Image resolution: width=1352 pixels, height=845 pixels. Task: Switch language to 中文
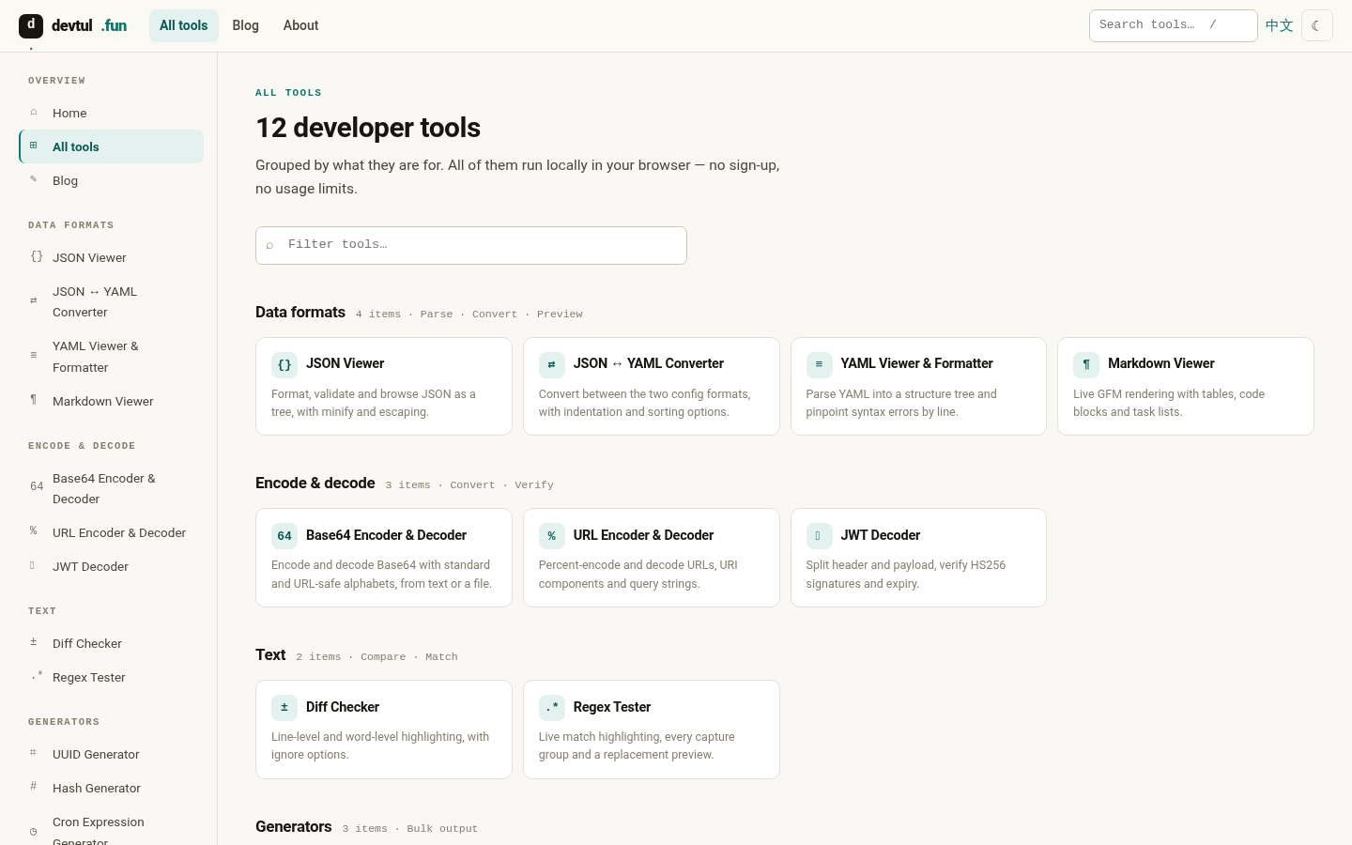click(x=1279, y=25)
